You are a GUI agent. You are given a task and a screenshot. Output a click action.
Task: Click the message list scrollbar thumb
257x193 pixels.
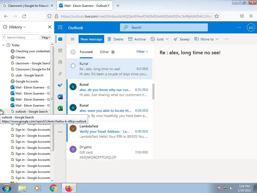click(x=153, y=91)
